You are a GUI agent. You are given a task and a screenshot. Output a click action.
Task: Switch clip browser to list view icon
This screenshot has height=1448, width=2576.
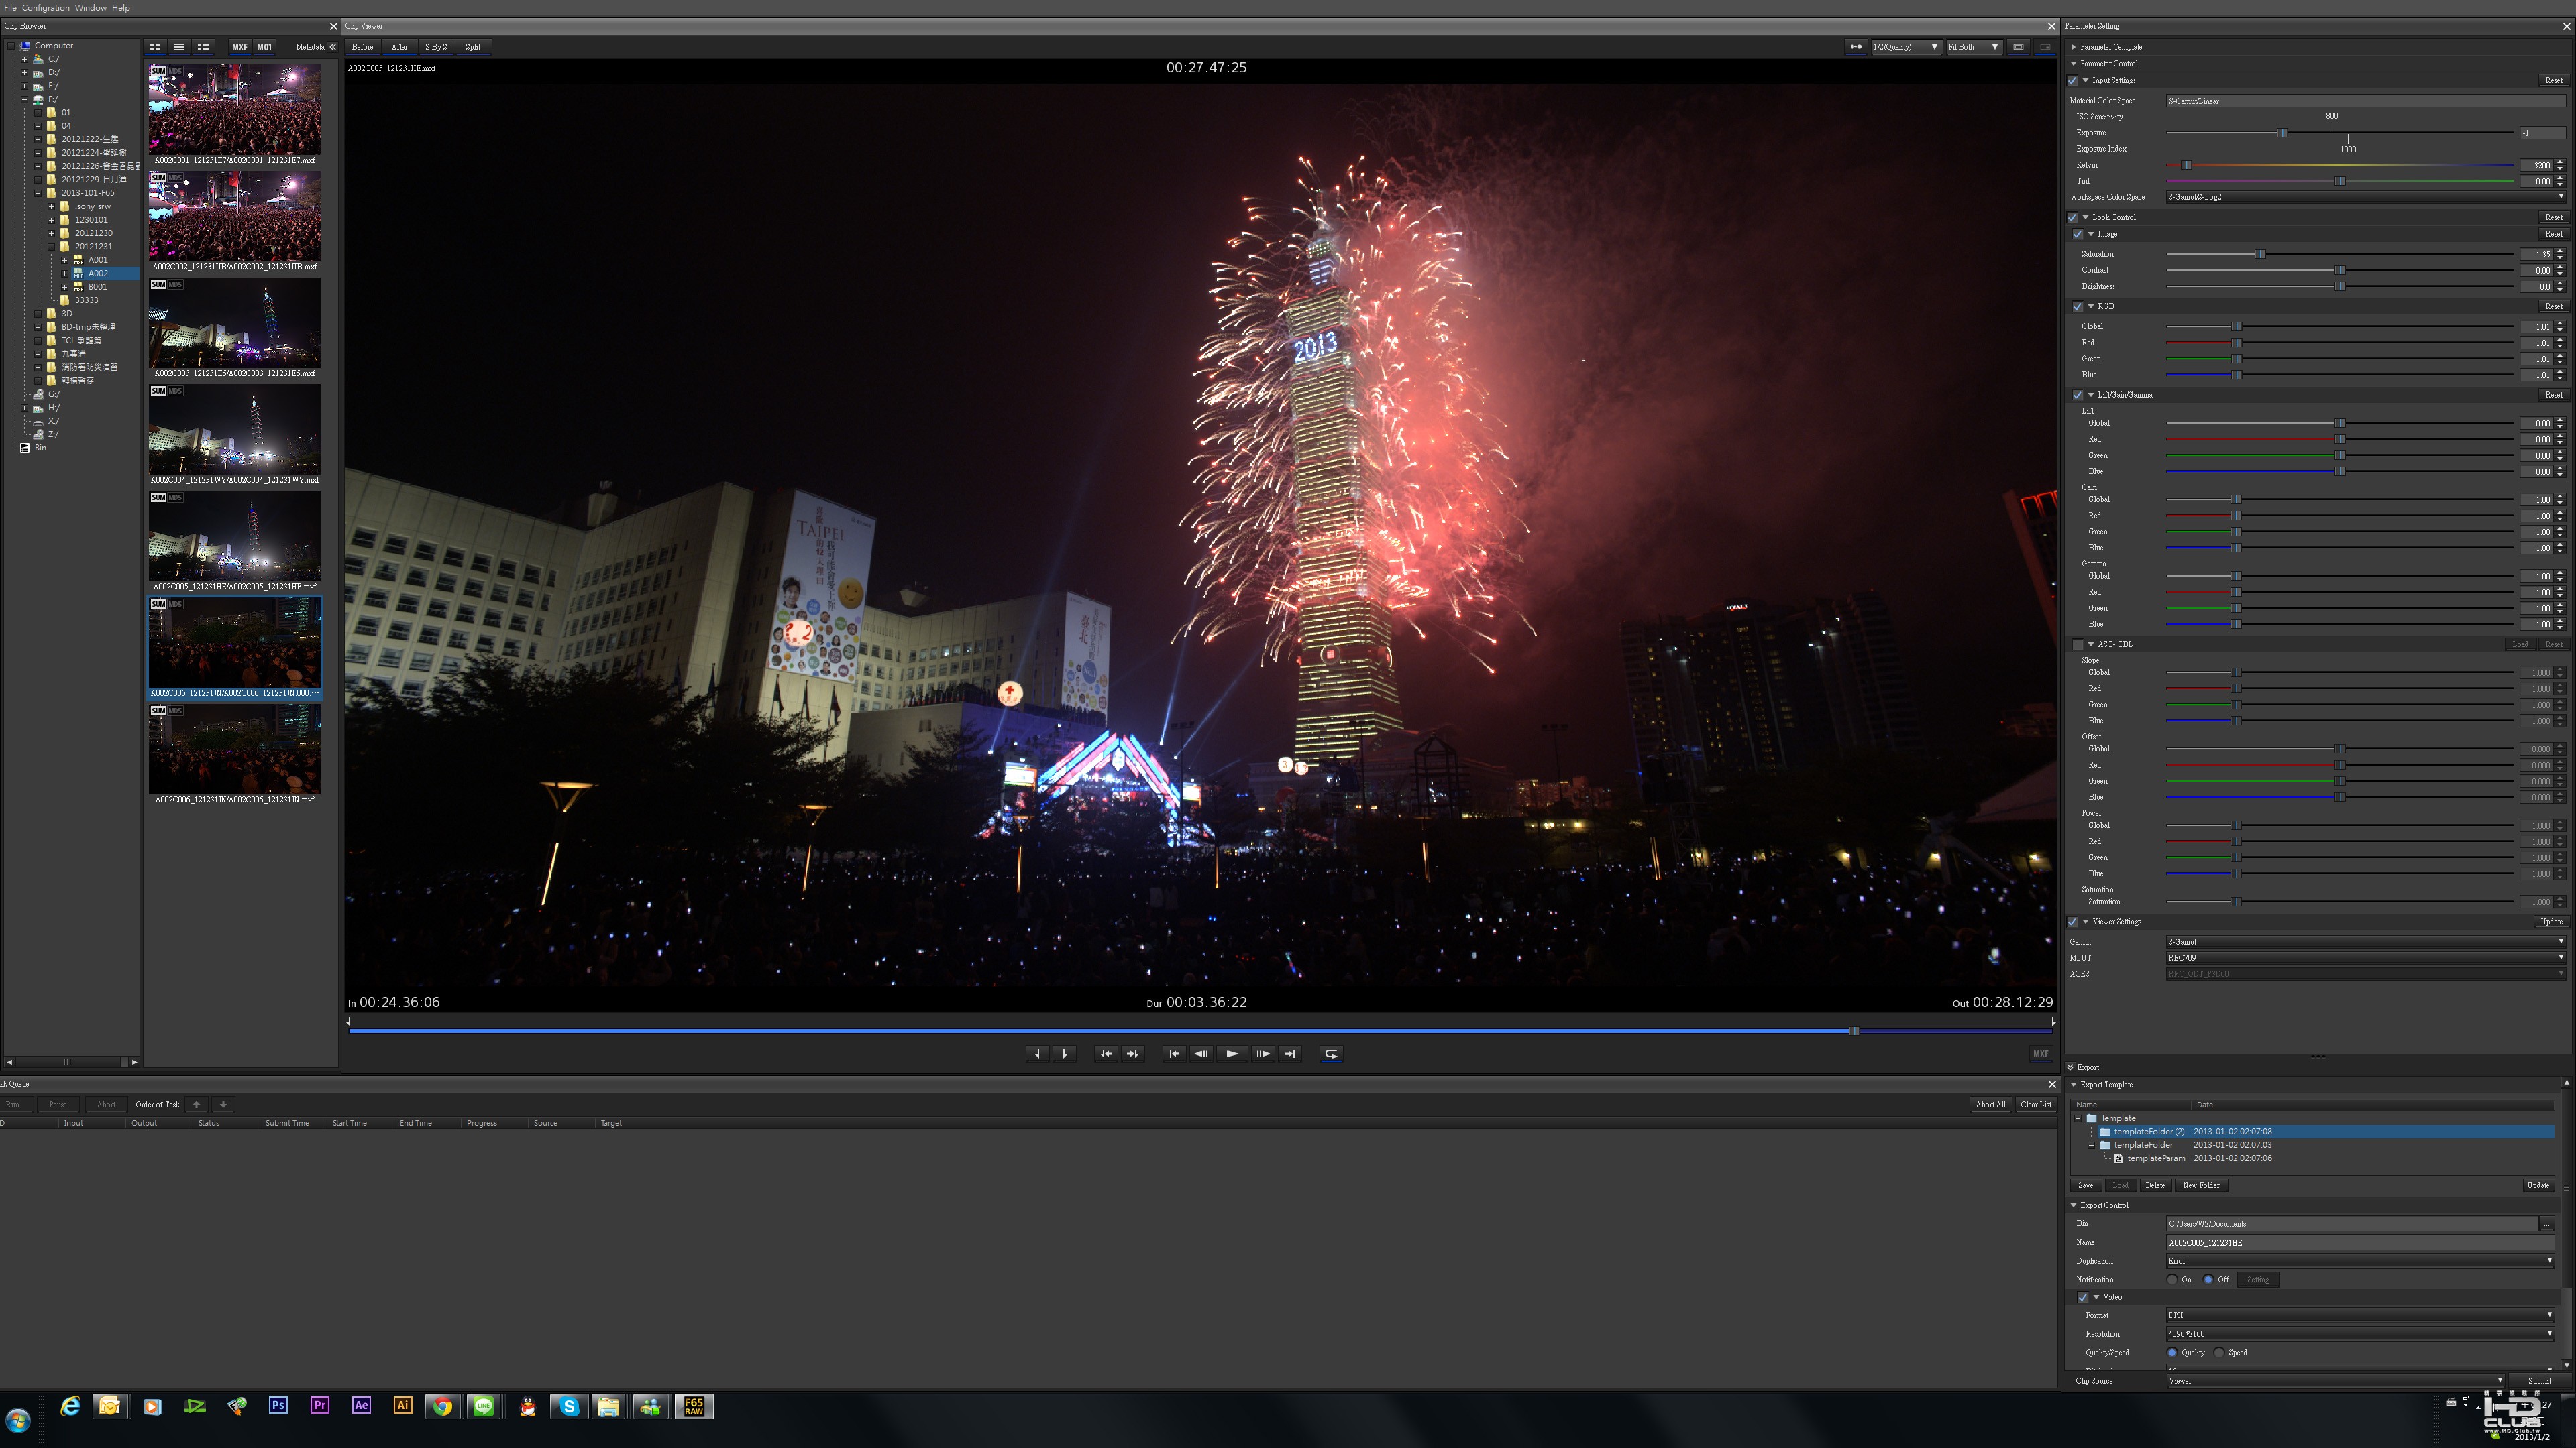tap(179, 47)
